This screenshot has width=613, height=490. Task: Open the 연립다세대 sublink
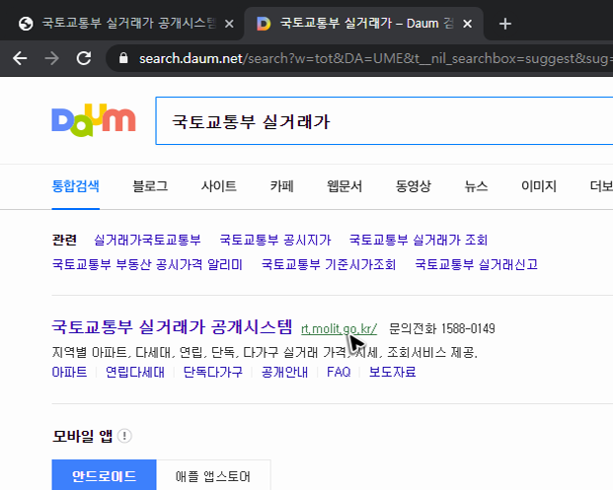(x=135, y=372)
